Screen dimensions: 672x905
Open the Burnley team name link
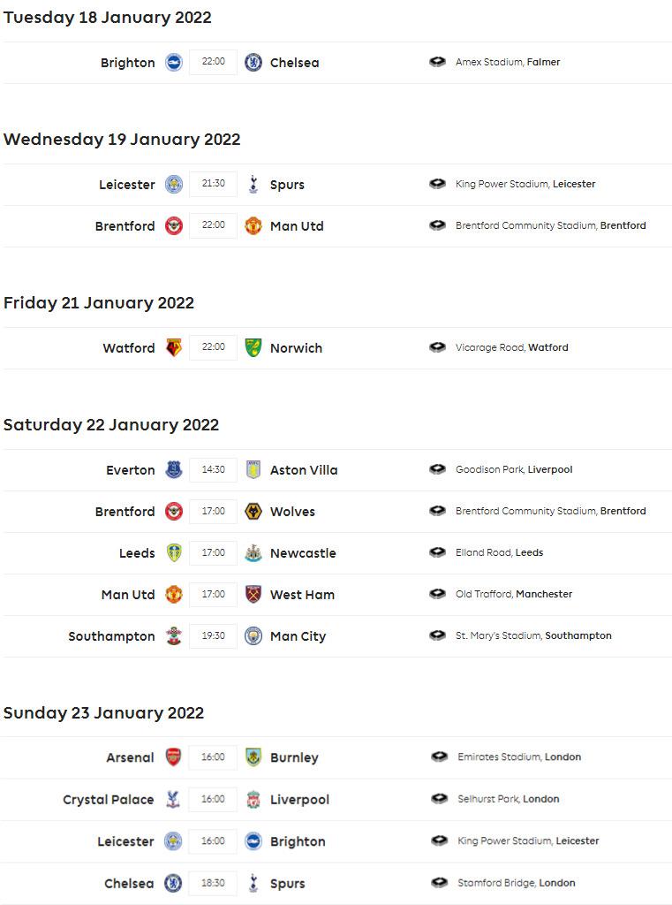tap(294, 757)
